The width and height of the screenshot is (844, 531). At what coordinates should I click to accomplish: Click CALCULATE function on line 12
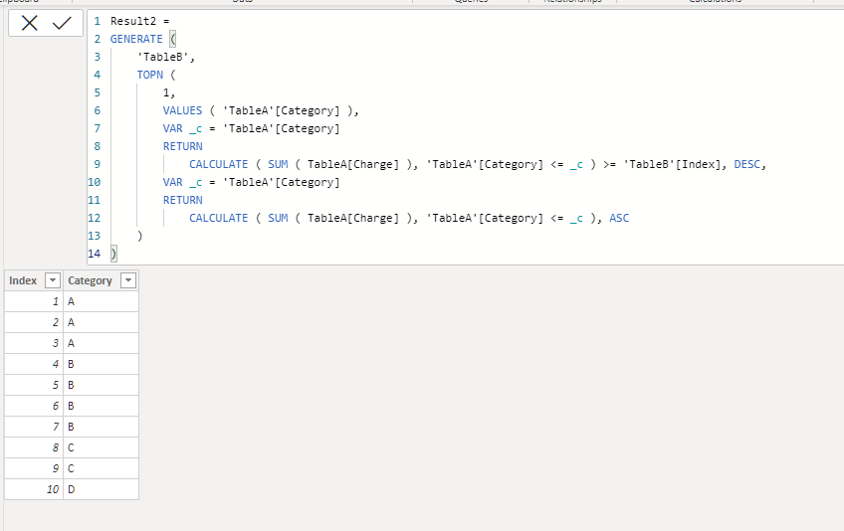(219, 218)
